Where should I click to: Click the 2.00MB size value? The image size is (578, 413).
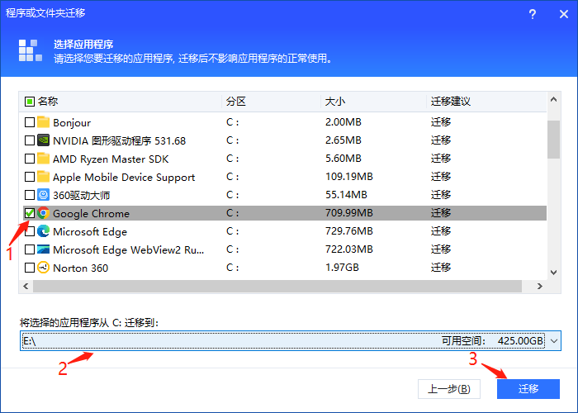tap(343, 122)
